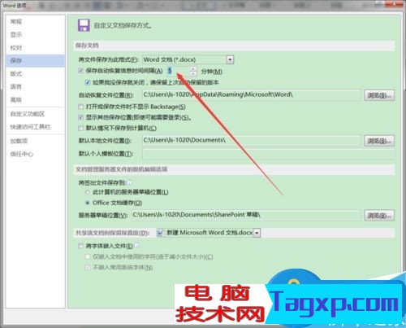
Task: Browse for the server drafts location
Action: click(379, 216)
